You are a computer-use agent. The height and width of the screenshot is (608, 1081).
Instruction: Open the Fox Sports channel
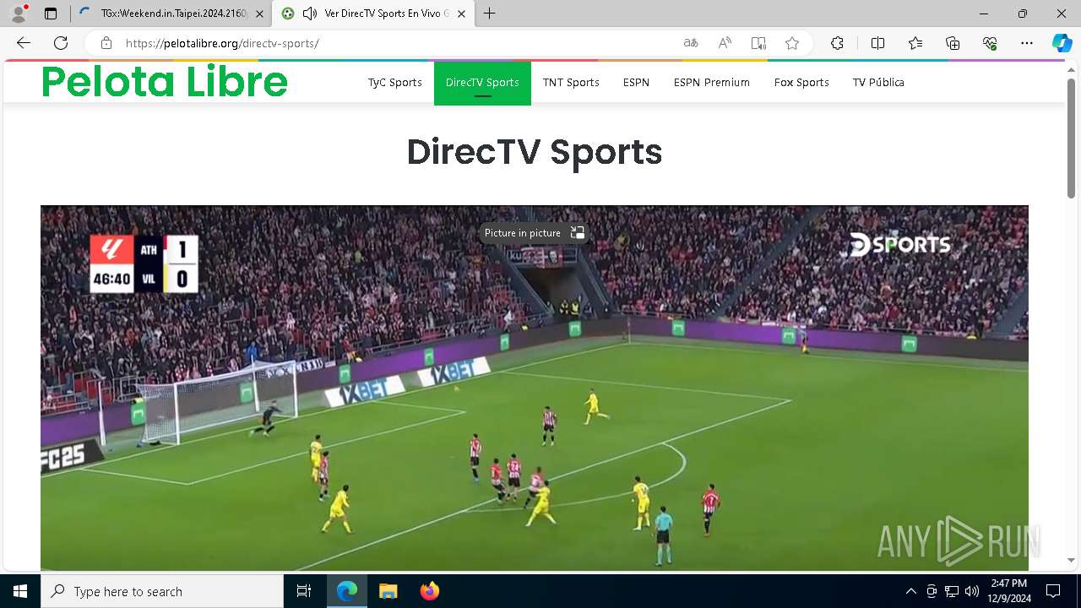pos(801,82)
